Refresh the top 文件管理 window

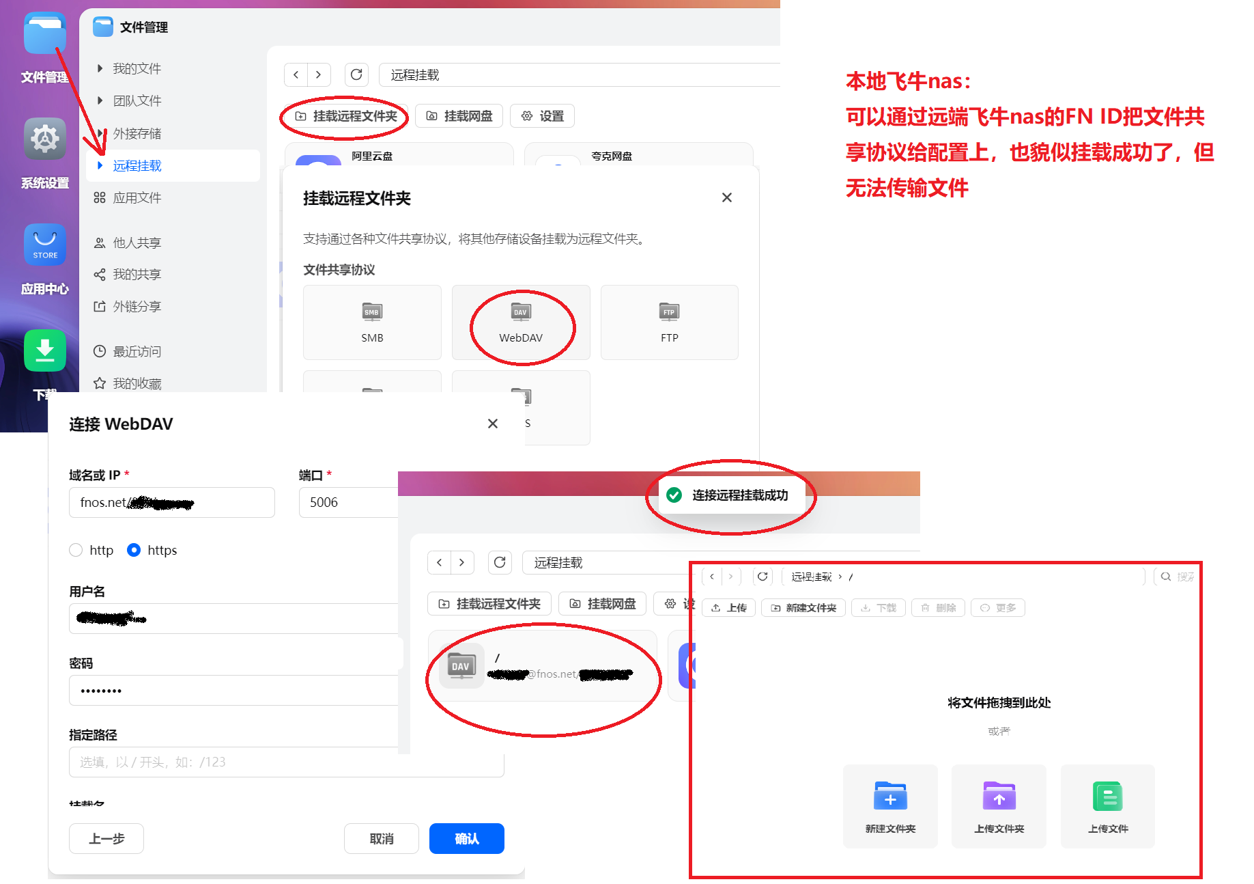tap(356, 75)
